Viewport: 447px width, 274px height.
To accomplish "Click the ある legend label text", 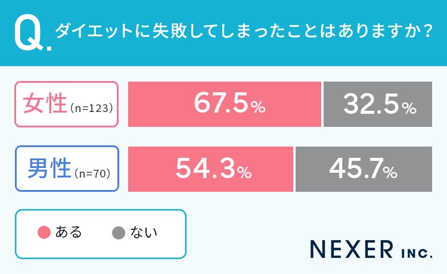I will 69,232.
